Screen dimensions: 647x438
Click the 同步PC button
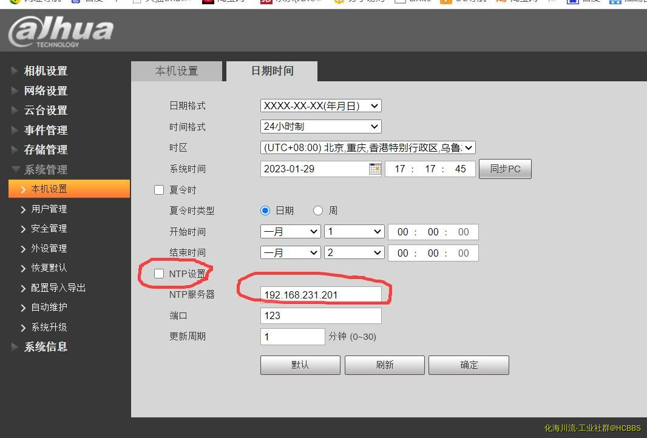click(x=505, y=169)
